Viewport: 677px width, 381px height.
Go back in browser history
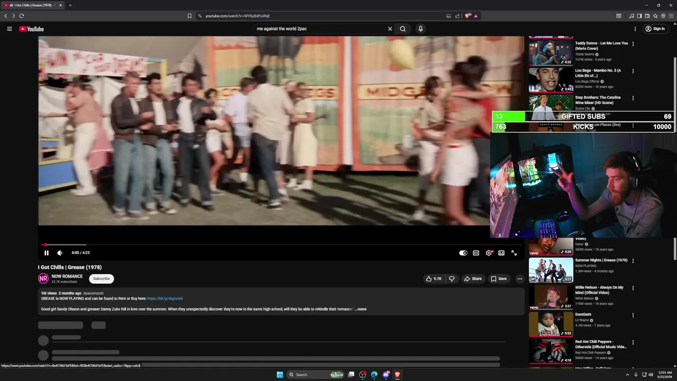6,16
